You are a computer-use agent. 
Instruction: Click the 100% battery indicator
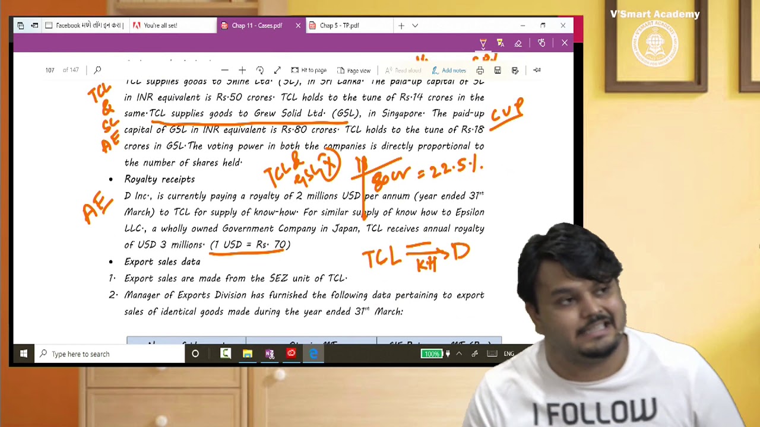click(x=432, y=354)
